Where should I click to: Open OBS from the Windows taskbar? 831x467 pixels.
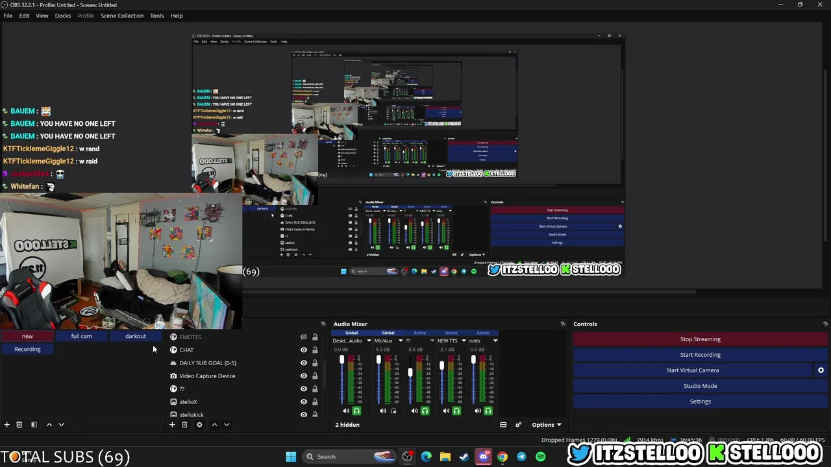point(407,457)
